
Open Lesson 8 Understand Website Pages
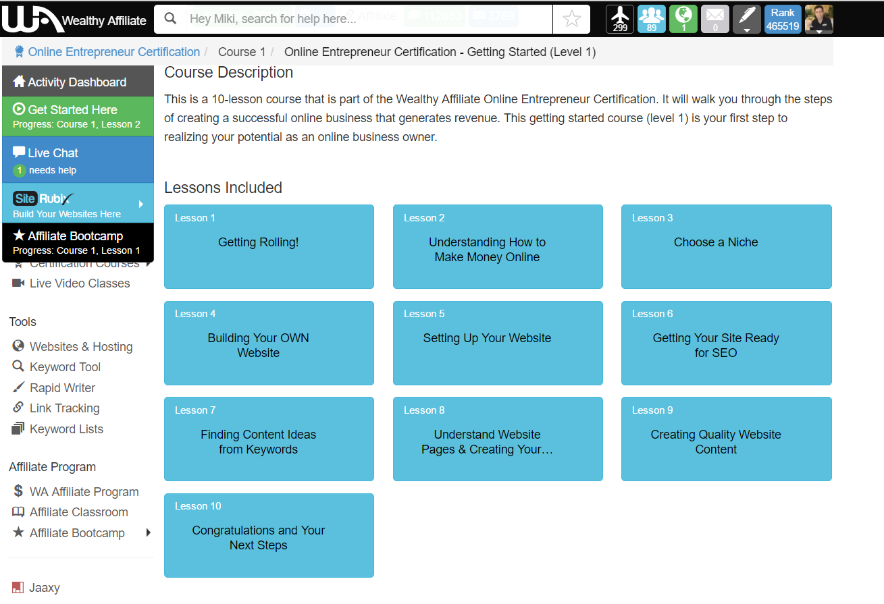click(498, 439)
